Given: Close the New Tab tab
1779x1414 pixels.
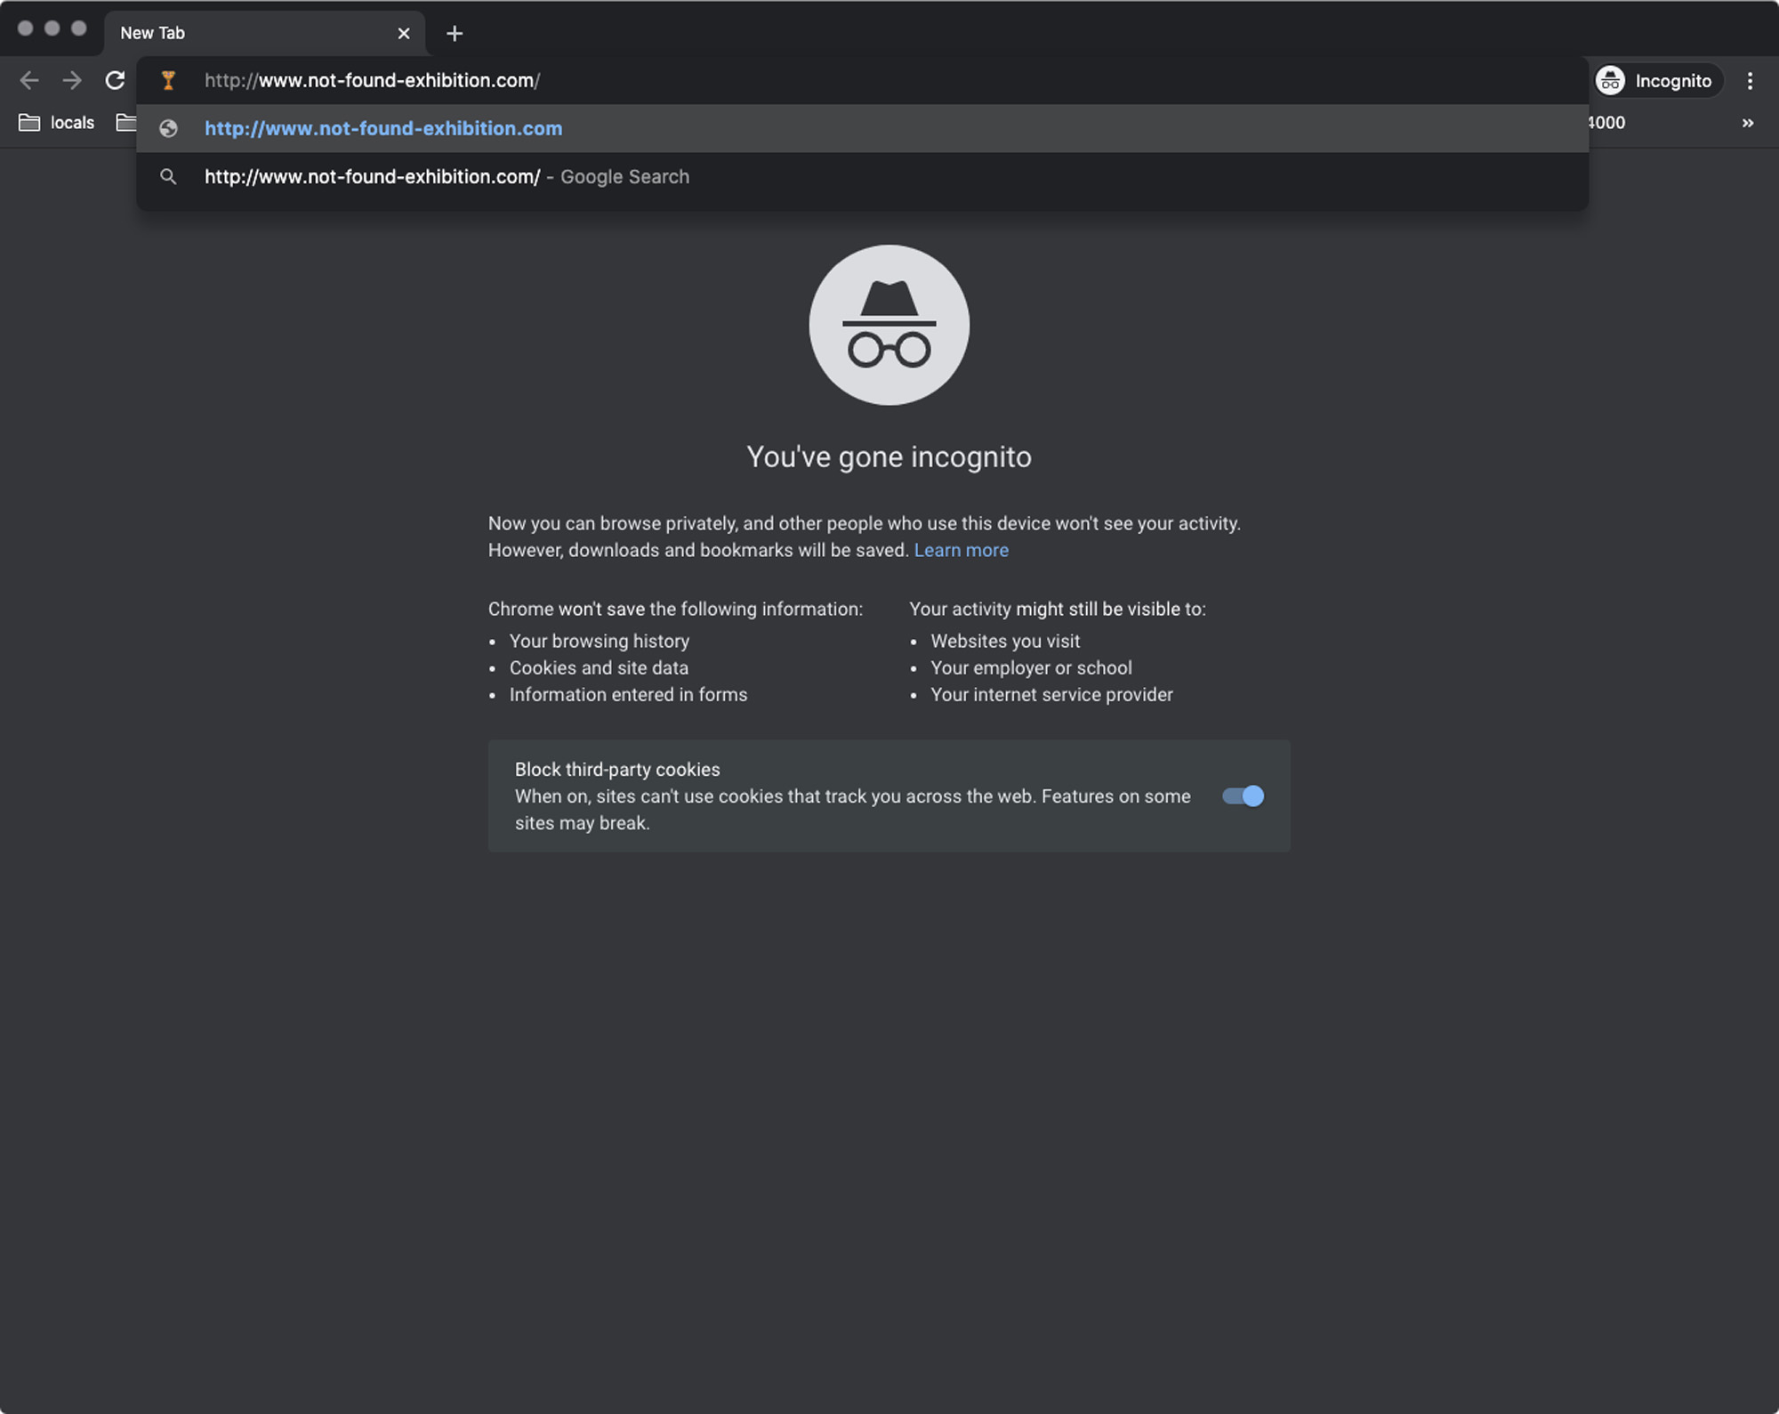Looking at the screenshot, I should point(404,33).
